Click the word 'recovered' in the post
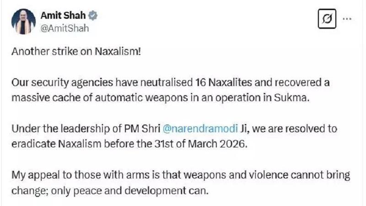Image resolution: width=366 pixels, height=206 pixels. click(x=288, y=82)
